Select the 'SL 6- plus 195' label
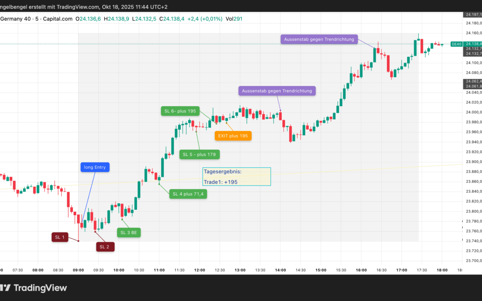This screenshot has width=482, height=301. coord(180,111)
